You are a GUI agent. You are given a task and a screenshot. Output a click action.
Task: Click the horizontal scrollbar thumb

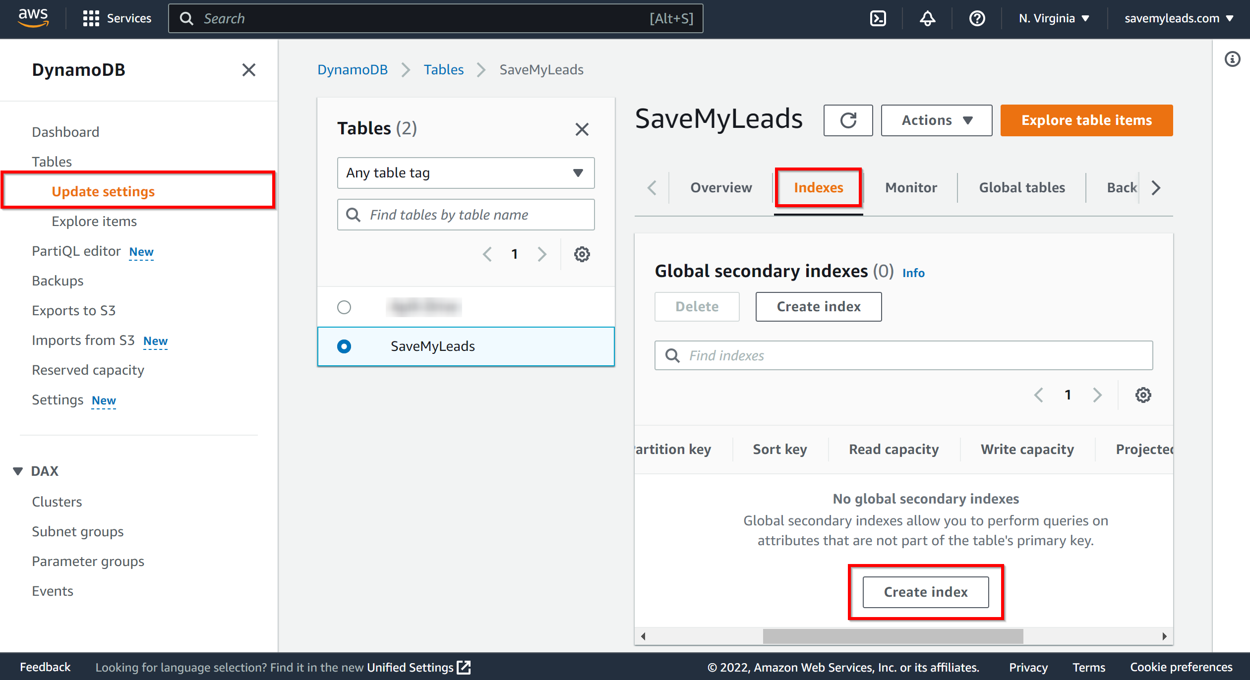[x=893, y=636]
